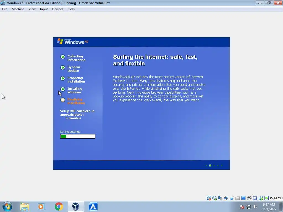Click the hard disk activity status icon
The height and width of the screenshot is (212, 283).
point(209,198)
